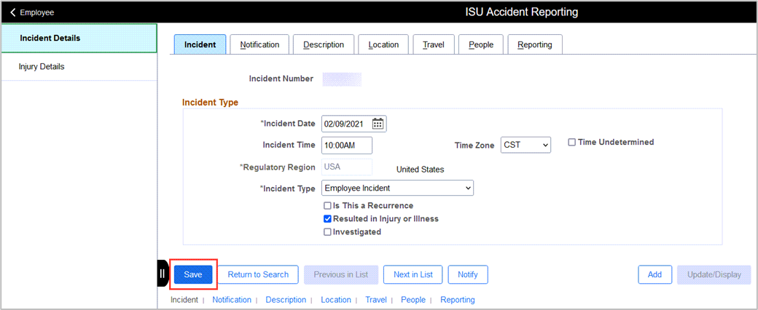The width and height of the screenshot is (758, 310).
Task: Go to Next in List
Action: pyautogui.click(x=413, y=274)
